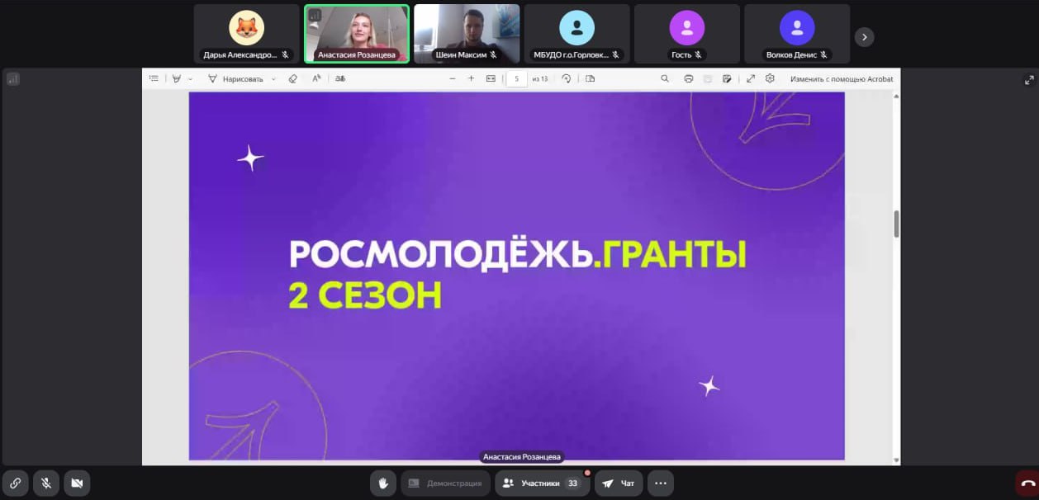This screenshot has width=1039, height=500.
Task: End the call with the red hang-up button
Action: coord(1027,483)
